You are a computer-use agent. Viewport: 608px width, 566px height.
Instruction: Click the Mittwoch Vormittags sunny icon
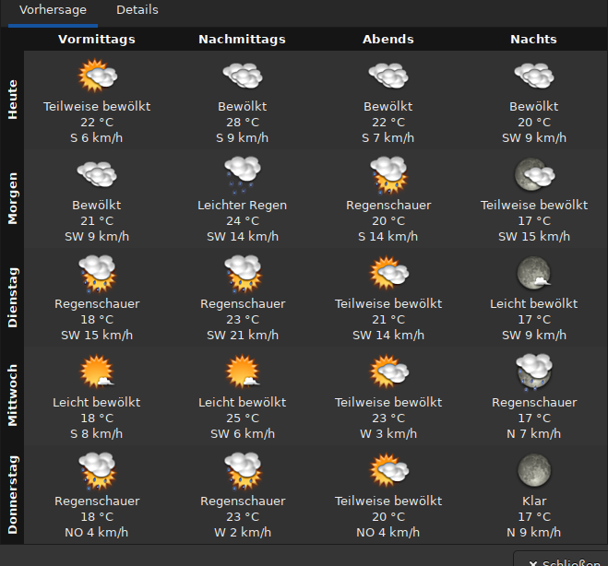[97, 371]
